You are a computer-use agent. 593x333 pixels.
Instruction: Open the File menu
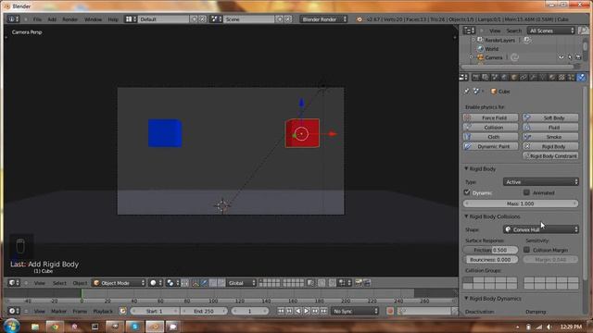click(x=37, y=19)
